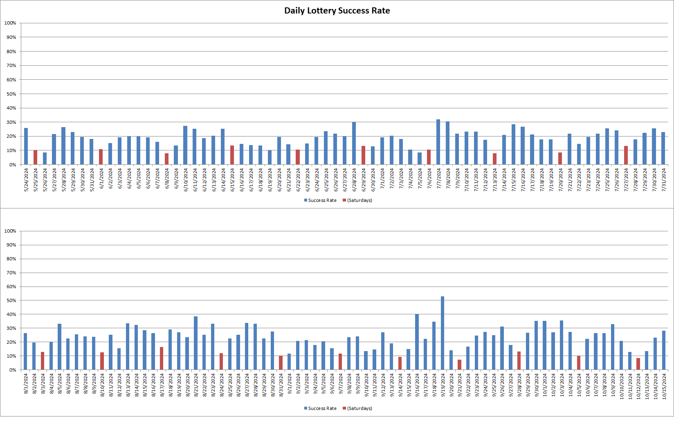The image size is (674, 421).
Task: Click the red legend square in bottom chart
Action: pos(344,408)
